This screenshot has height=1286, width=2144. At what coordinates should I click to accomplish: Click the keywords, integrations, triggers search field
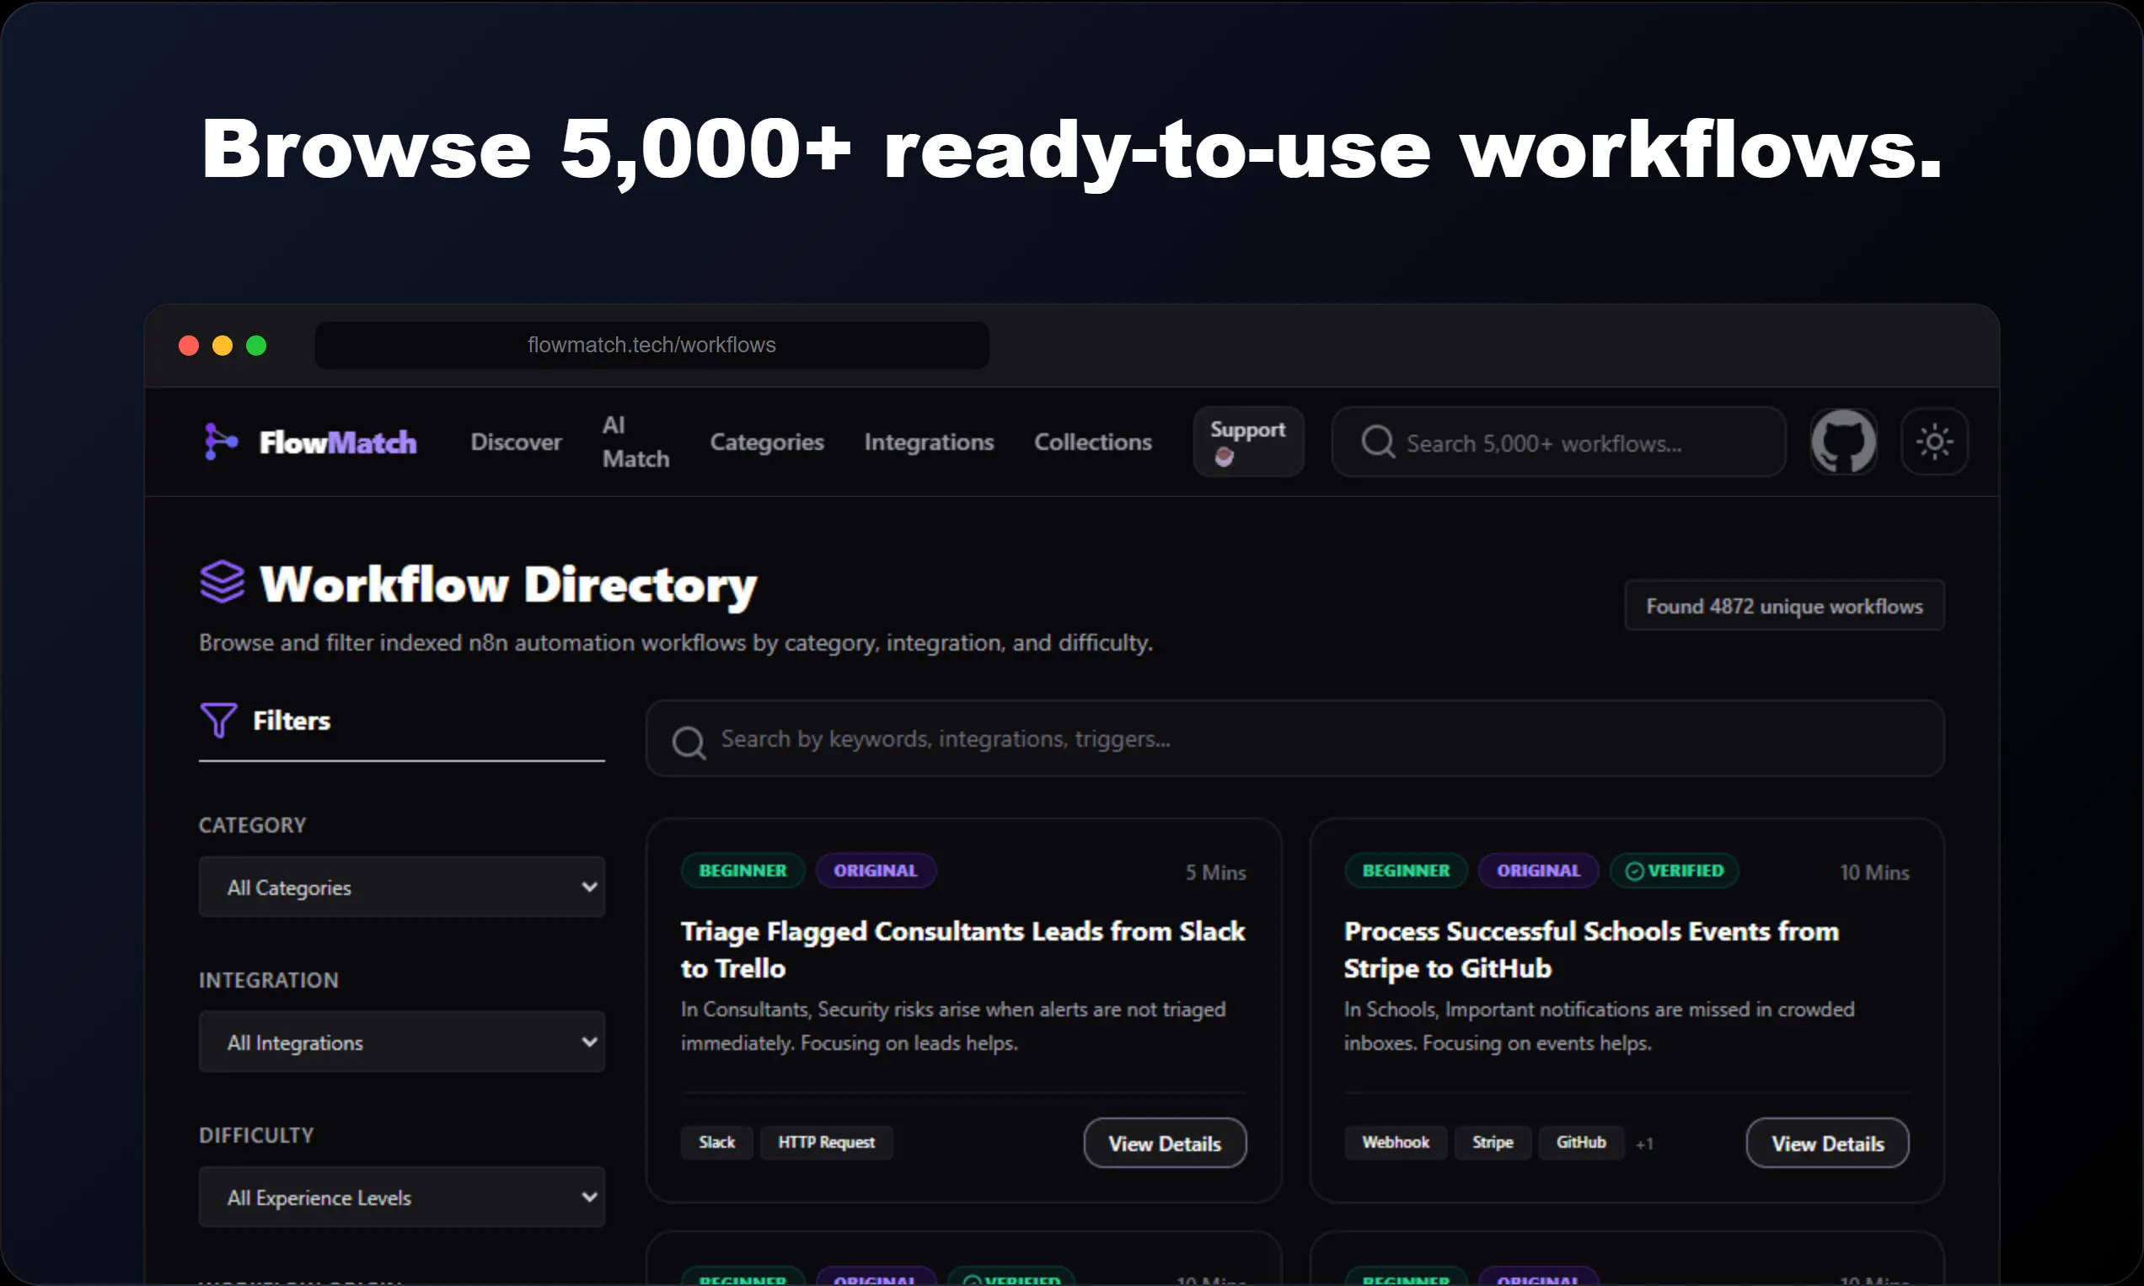click(1294, 739)
